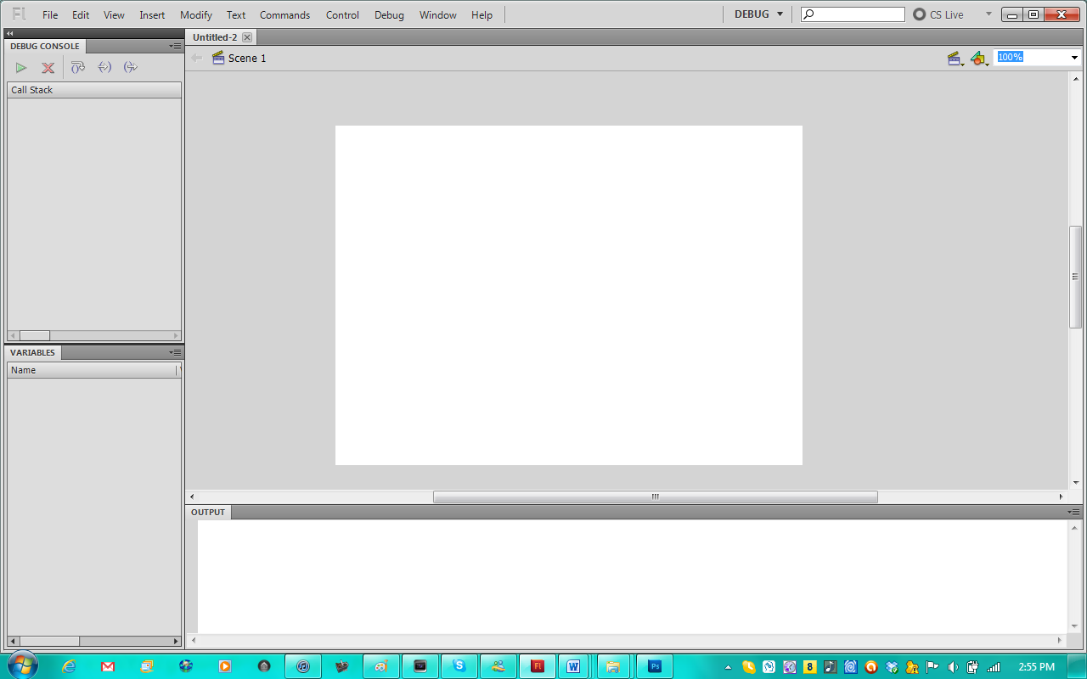
Task: Open the Text menu
Action: [x=236, y=15]
